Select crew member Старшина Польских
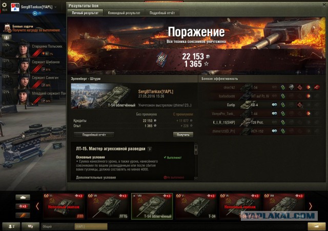Image resolution: width=328 pixels, height=231 pixels. (33, 50)
